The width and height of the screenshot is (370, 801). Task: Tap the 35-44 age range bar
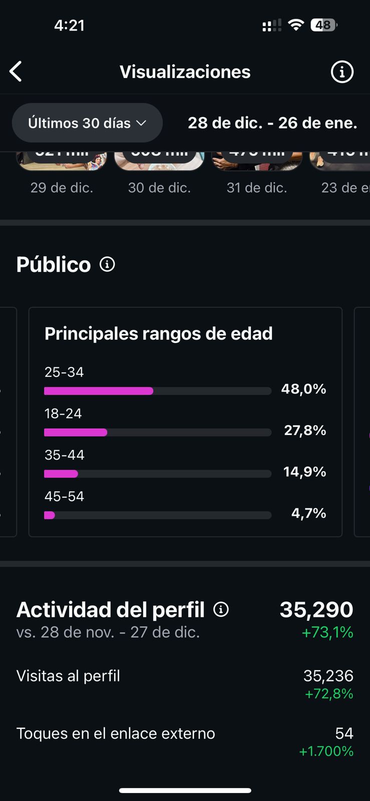158,474
